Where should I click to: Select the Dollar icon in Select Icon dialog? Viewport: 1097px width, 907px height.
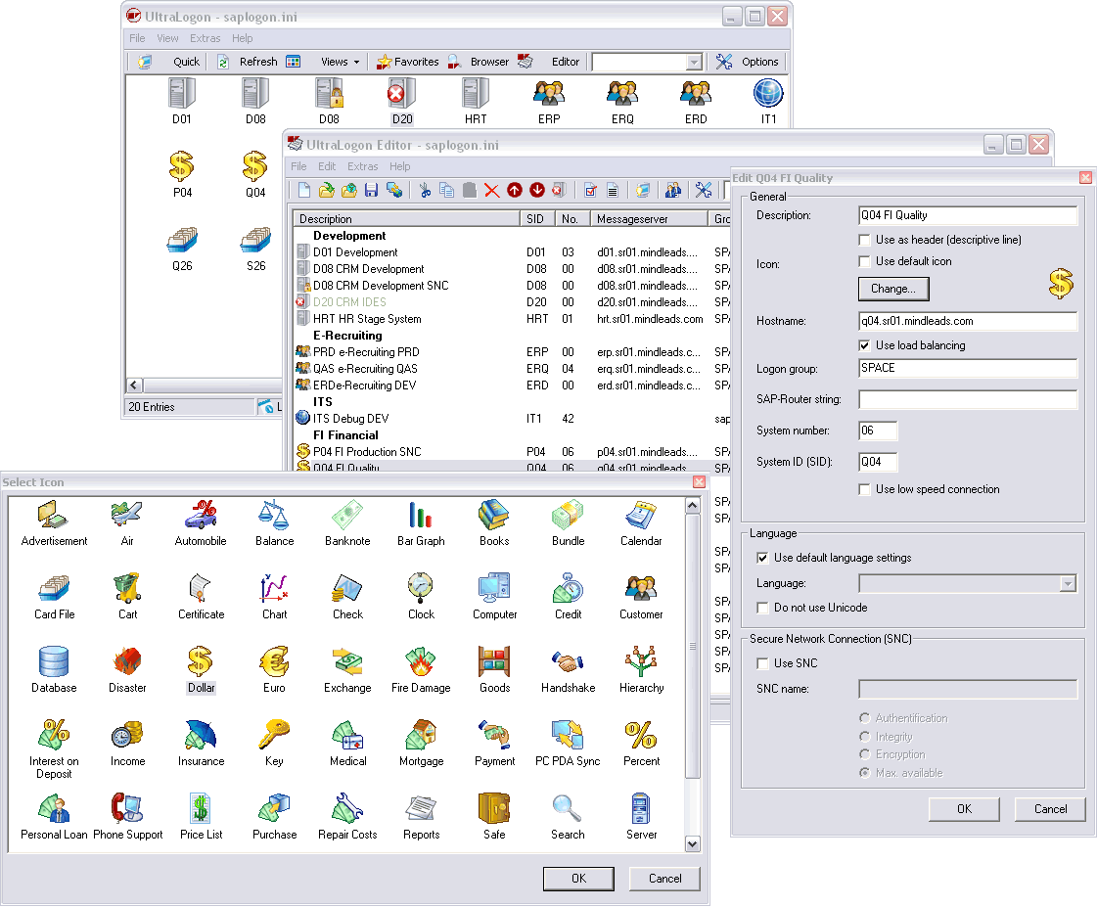(x=200, y=669)
